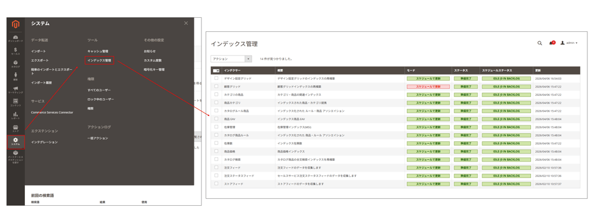Screen dimensions: 594x223
Task: Check the カテゴリの商品 row checkbox
Action: click(216, 94)
